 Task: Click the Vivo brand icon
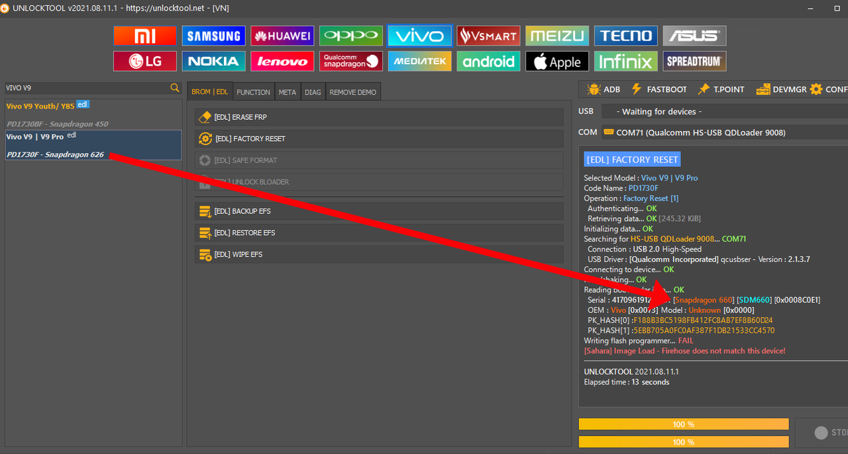pyautogui.click(x=420, y=36)
